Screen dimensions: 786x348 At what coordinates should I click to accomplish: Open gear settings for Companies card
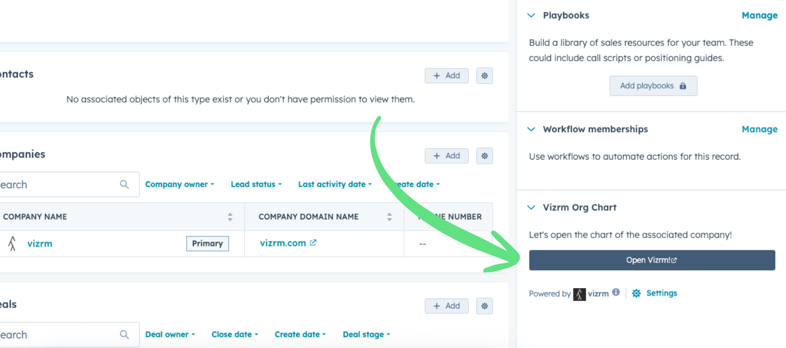484,156
